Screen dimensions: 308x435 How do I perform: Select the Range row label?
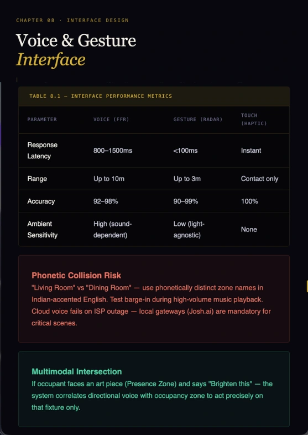click(37, 179)
